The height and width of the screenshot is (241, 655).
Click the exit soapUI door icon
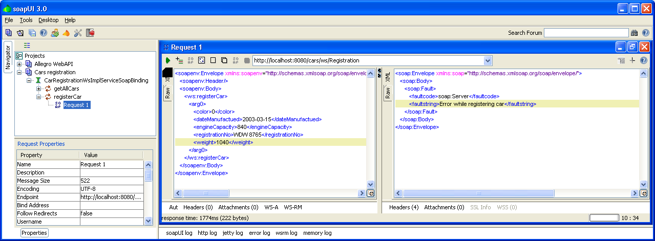[90, 33]
